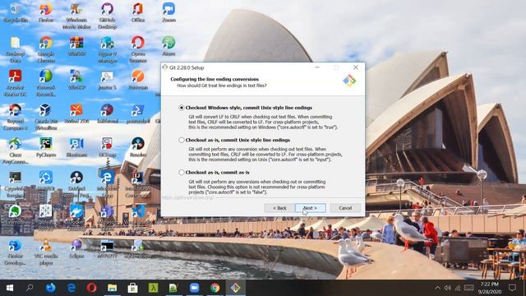526x296 pixels.
Task: Open the Zoom desktop shortcut
Action: 168,13
